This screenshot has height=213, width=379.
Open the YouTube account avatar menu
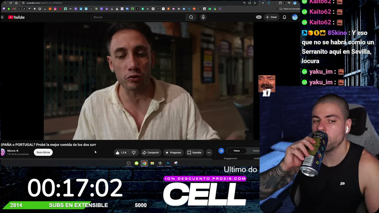point(295,17)
